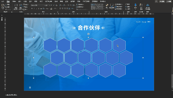Click the rotation handle above the hexagon group
This screenshot has width=173, height=98.
click(x=88, y=34)
